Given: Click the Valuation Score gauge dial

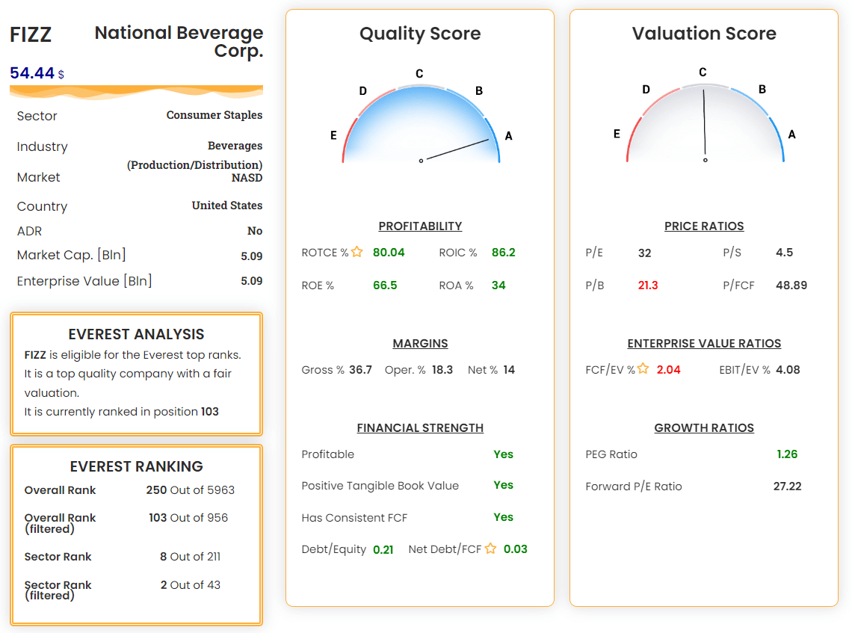Looking at the screenshot, I should (x=705, y=123).
